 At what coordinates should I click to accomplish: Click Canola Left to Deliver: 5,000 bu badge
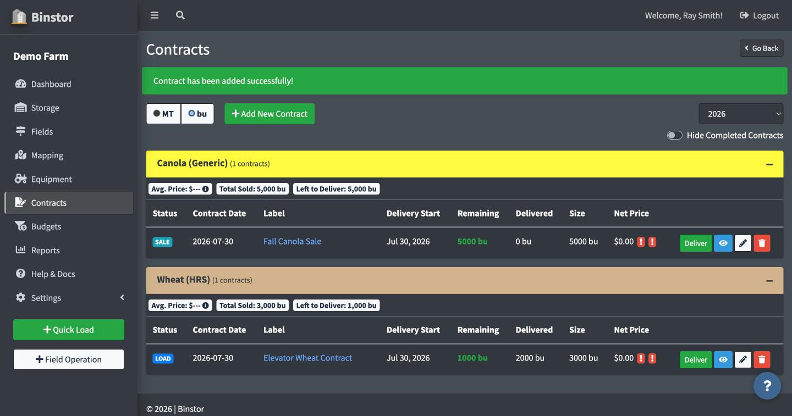[336, 189]
